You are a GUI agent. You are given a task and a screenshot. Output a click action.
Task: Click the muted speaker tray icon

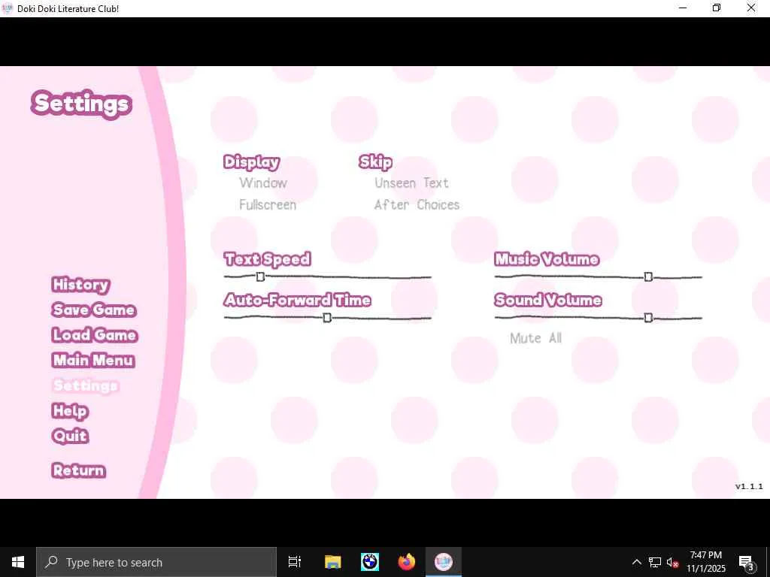click(x=673, y=562)
